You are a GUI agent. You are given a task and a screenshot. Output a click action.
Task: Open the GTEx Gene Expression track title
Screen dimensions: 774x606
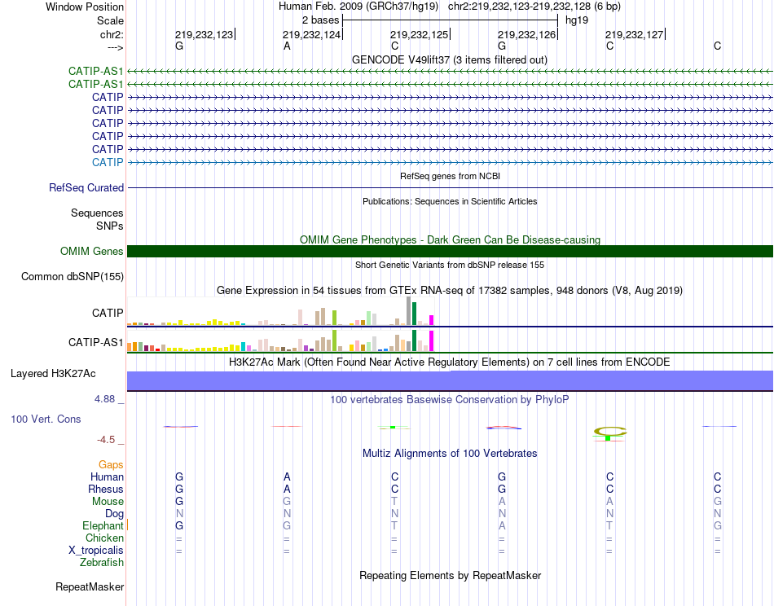point(450,290)
